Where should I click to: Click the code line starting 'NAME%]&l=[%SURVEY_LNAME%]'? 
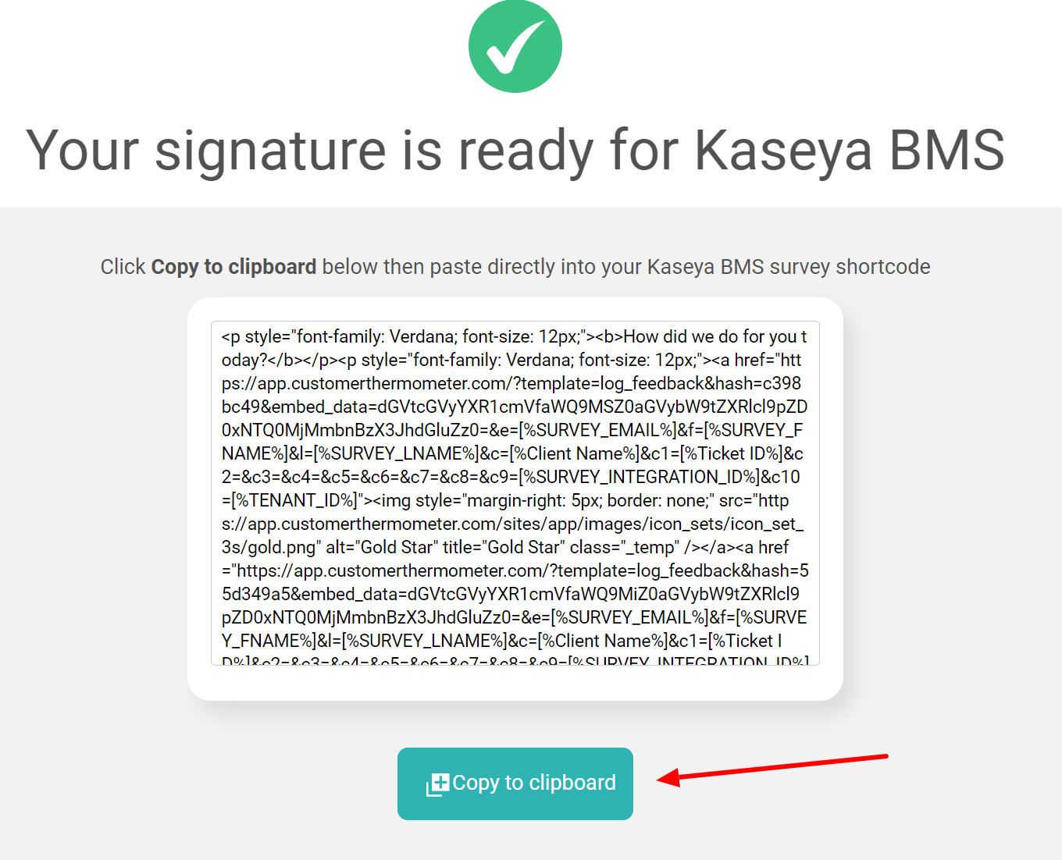[x=512, y=453]
